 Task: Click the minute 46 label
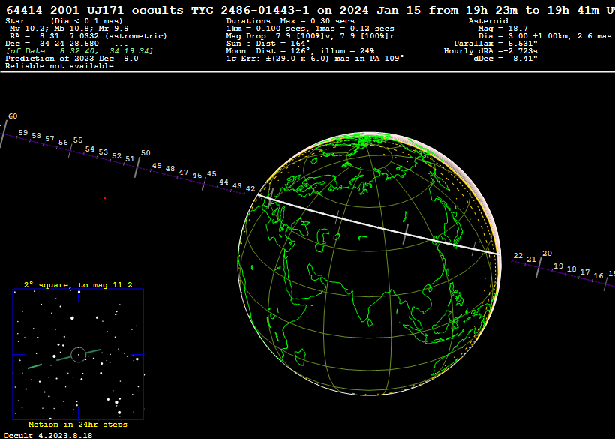[197, 176]
